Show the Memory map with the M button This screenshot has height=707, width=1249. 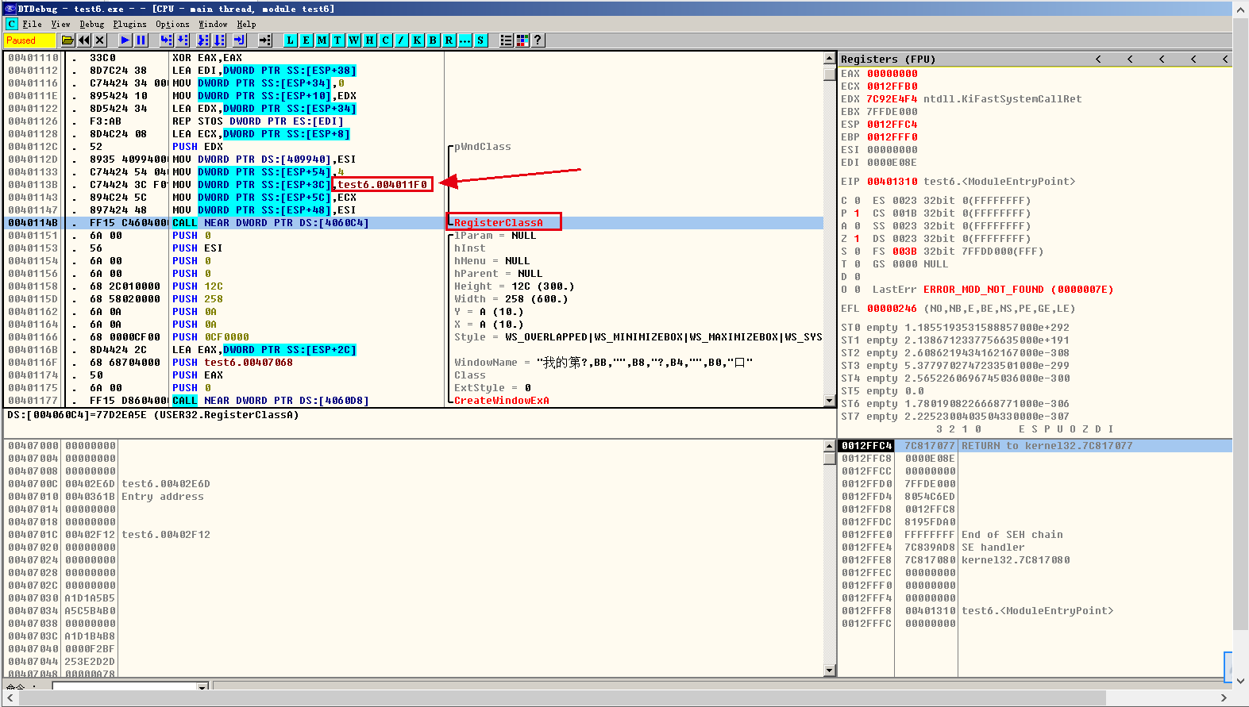(x=322, y=40)
